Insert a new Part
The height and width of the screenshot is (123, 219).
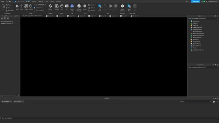(62, 7)
